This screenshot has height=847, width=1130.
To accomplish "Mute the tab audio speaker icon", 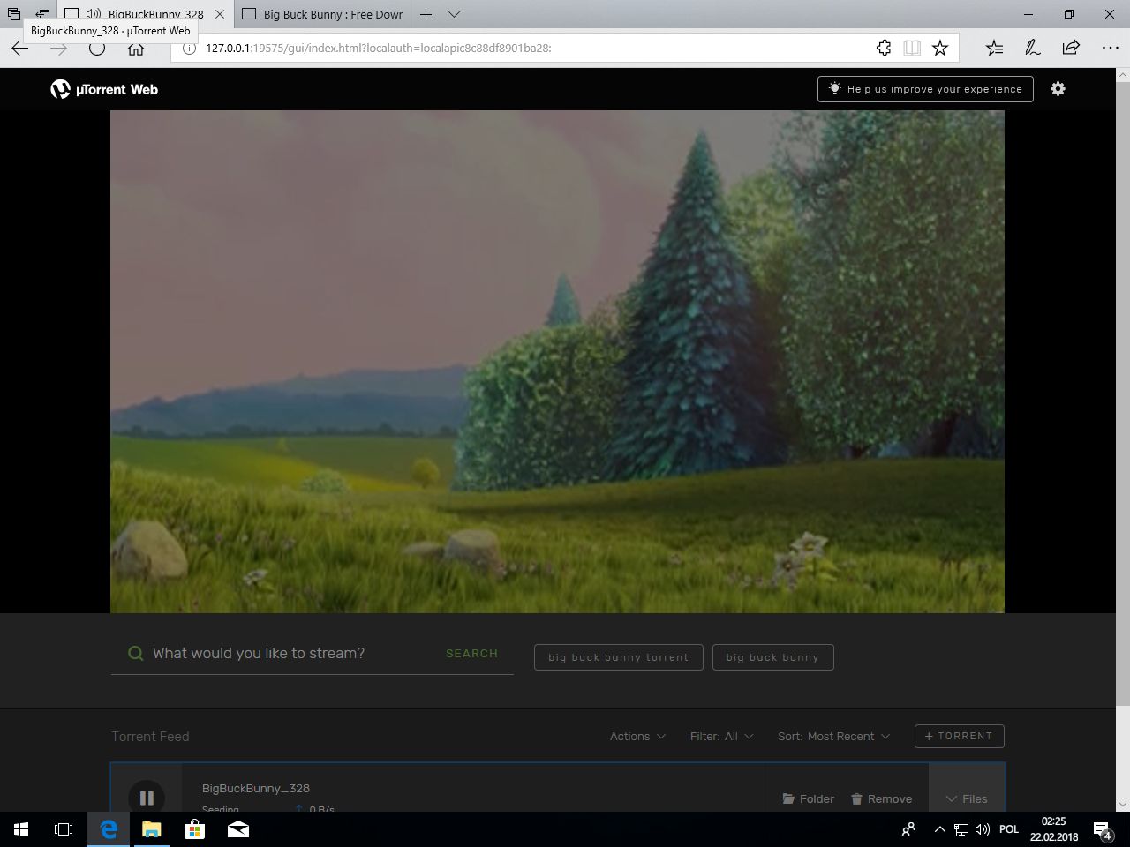I will coord(94,14).
